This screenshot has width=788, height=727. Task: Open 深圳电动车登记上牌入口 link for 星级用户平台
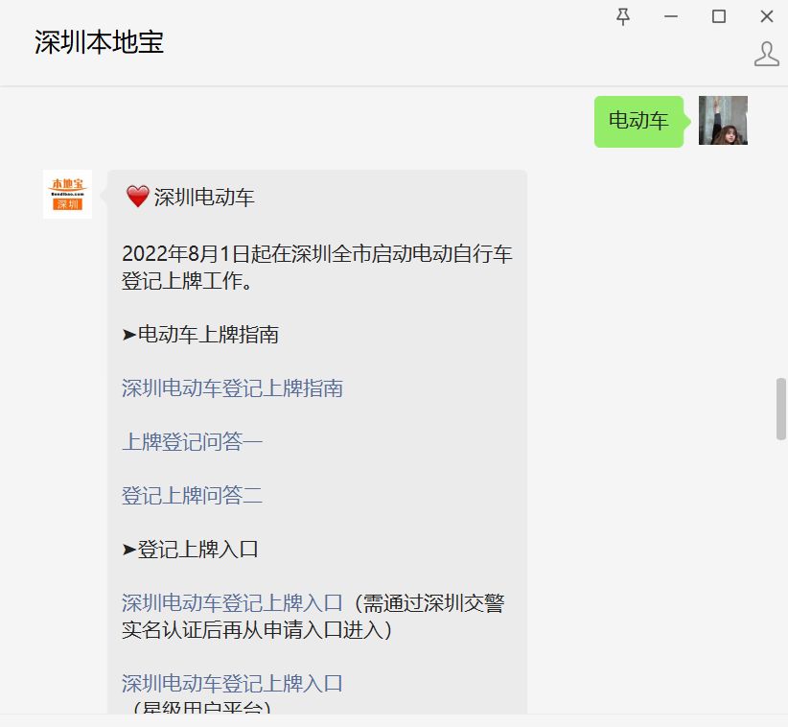click(232, 683)
